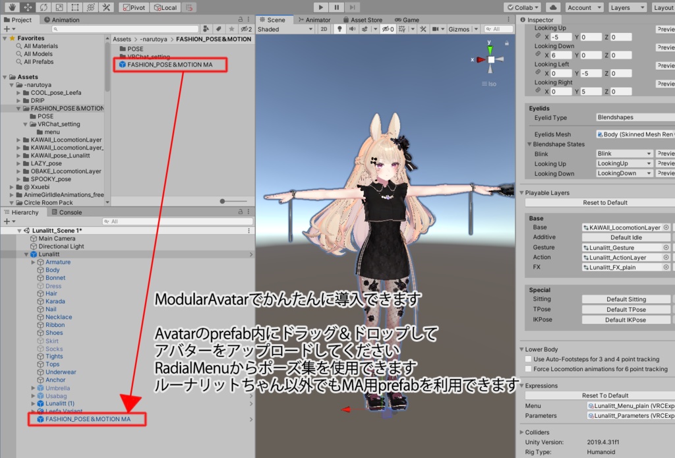This screenshot has width=675, height=458.
Task: Open the custom editor tools icon
Action: pos(105,7)
